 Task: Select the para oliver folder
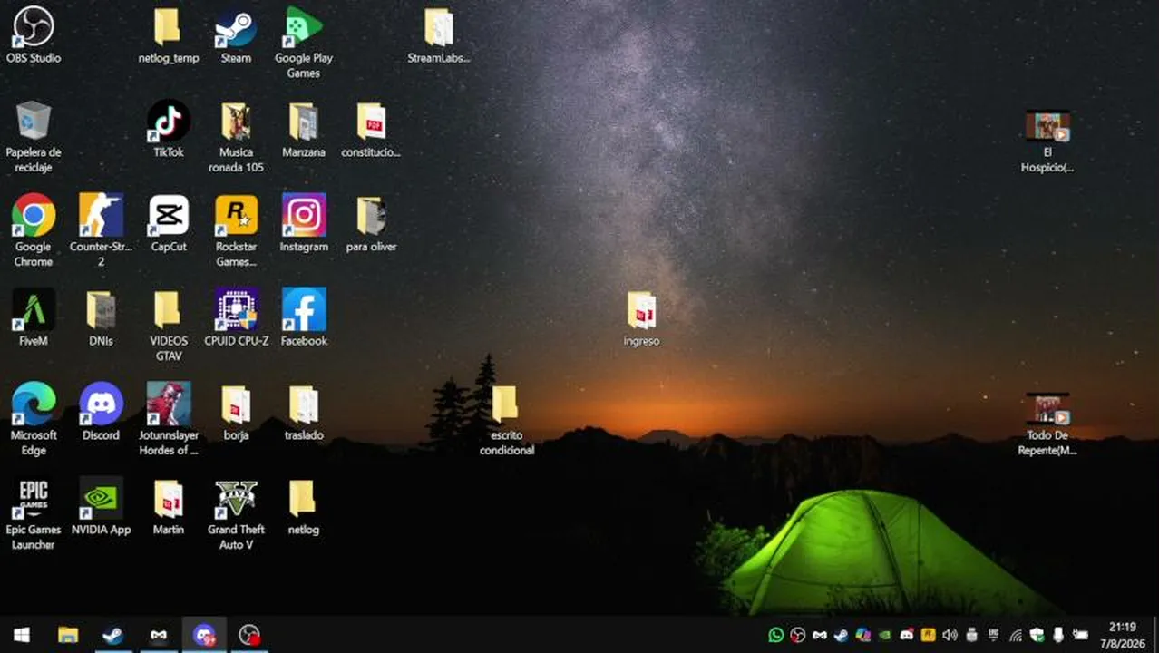click(371, 224)
